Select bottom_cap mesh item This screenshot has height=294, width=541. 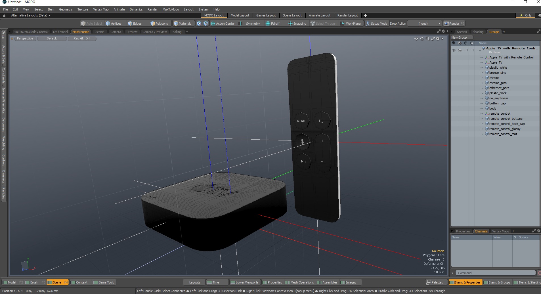[497, 103]
